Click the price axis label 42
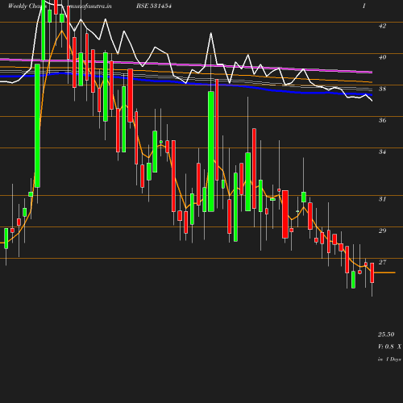 382,26
